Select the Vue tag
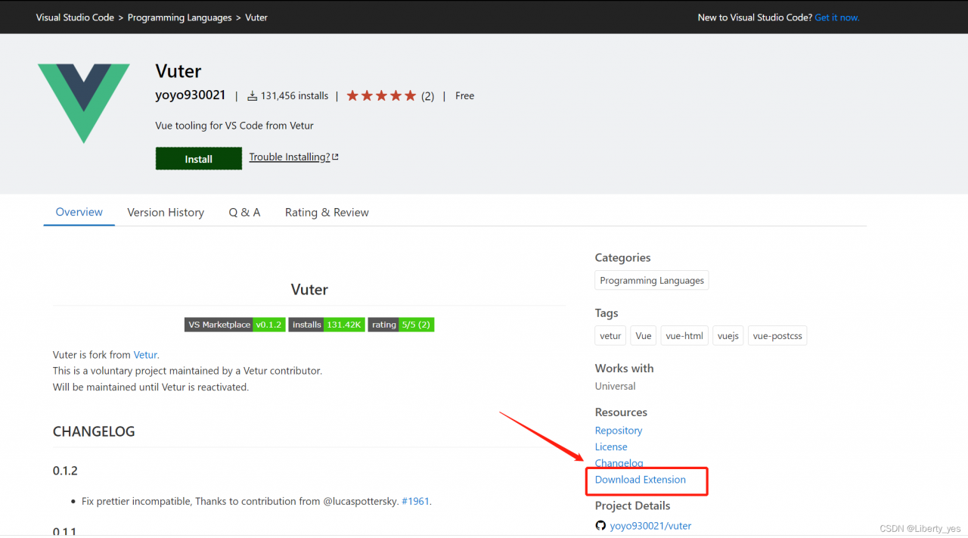This screenshot has width=968, height=538. [644, 336]
